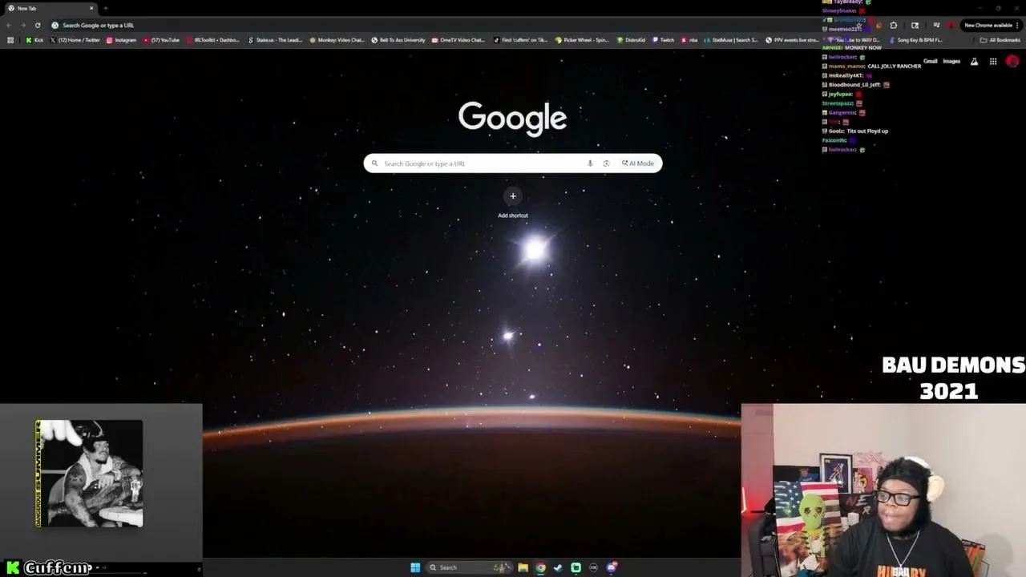
Task: Open the Google apps grid
Action: [993, 62]
